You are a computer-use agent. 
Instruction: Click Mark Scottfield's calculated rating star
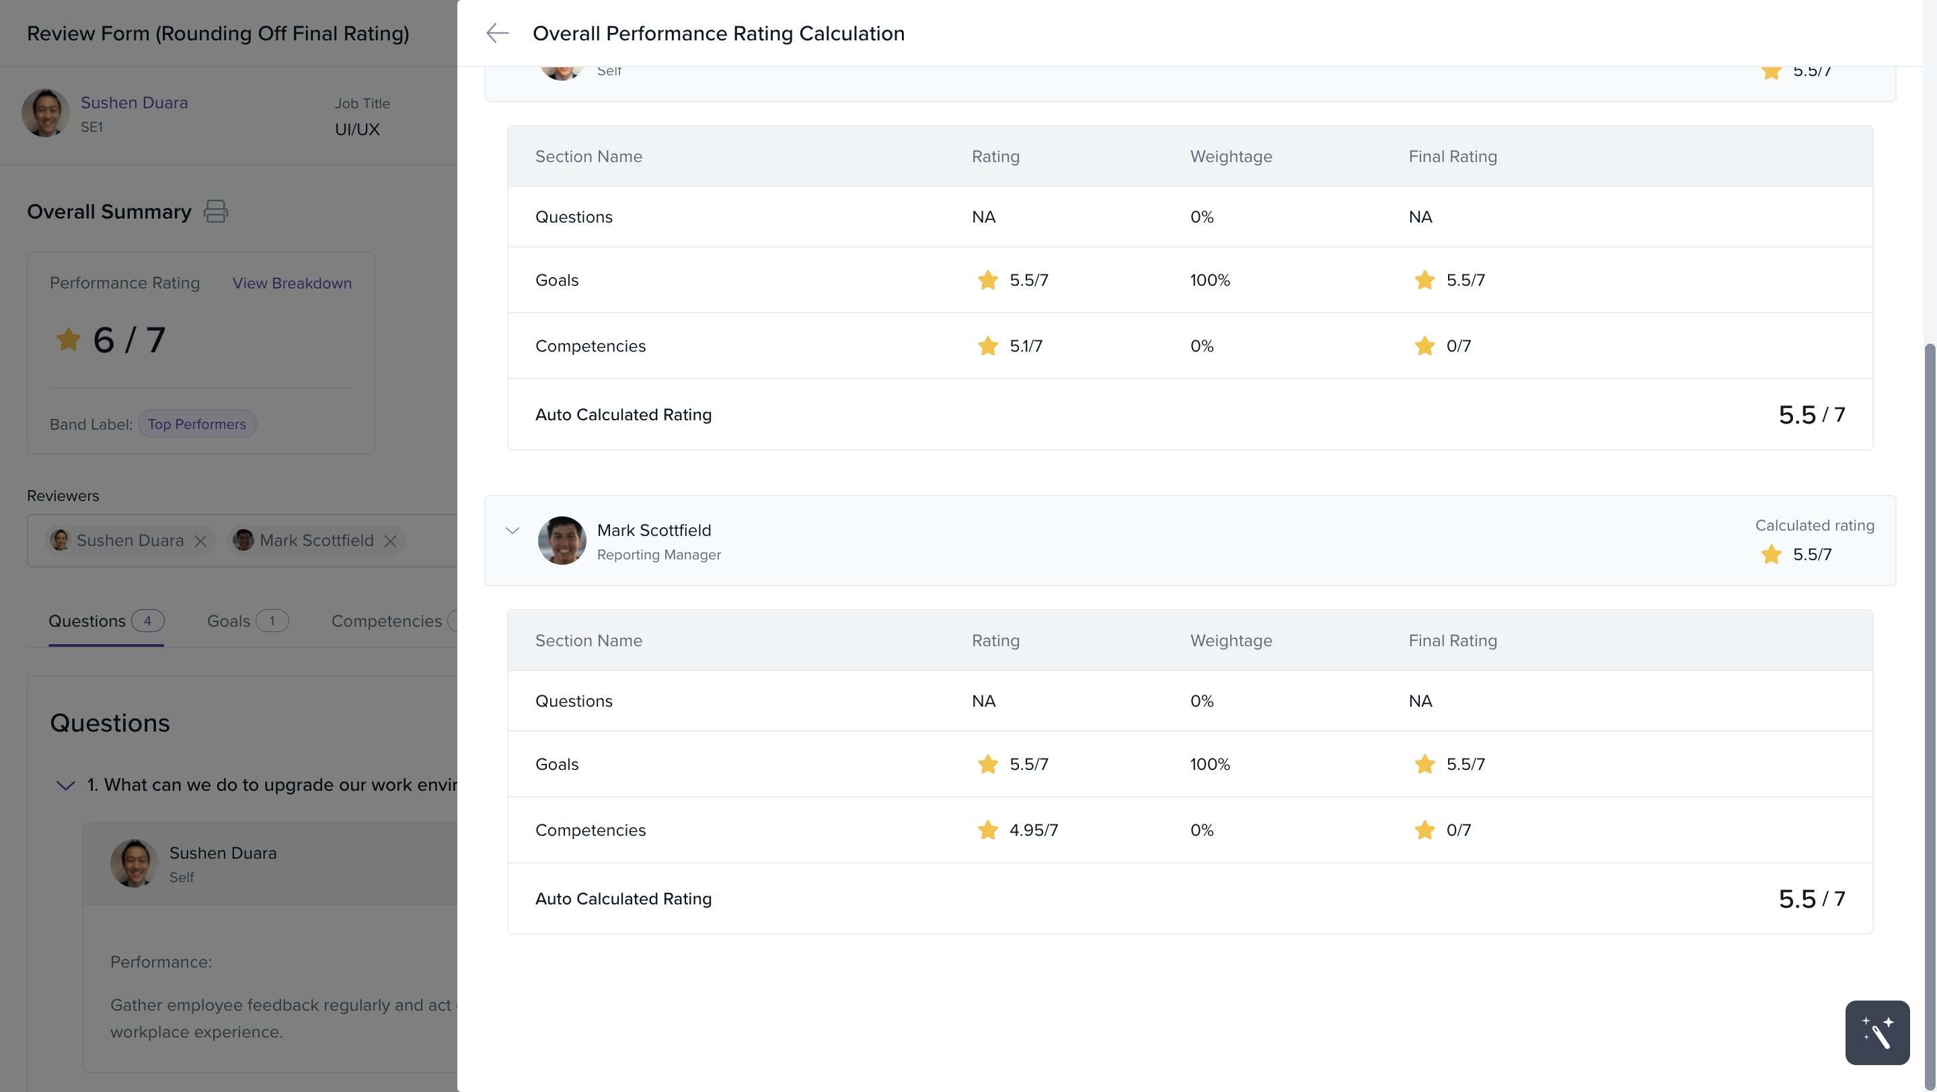[x=1771, y=555]
